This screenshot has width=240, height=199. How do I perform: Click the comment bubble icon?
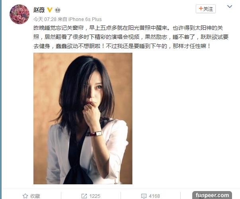coord(144,196)
